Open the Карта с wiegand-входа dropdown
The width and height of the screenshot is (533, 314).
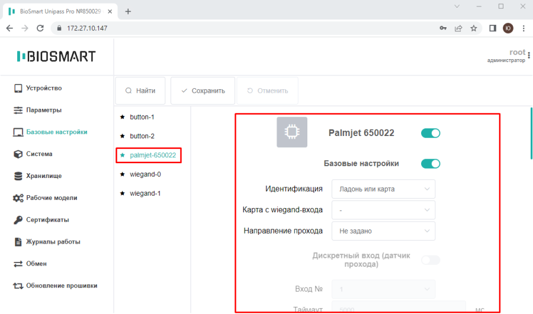[x=383, y=210]
